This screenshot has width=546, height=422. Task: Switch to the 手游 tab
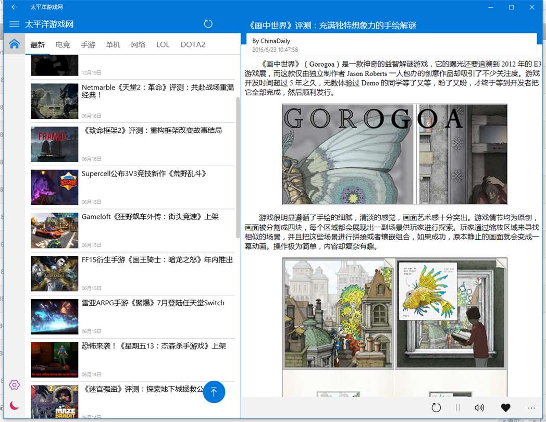tap(88, 45)
